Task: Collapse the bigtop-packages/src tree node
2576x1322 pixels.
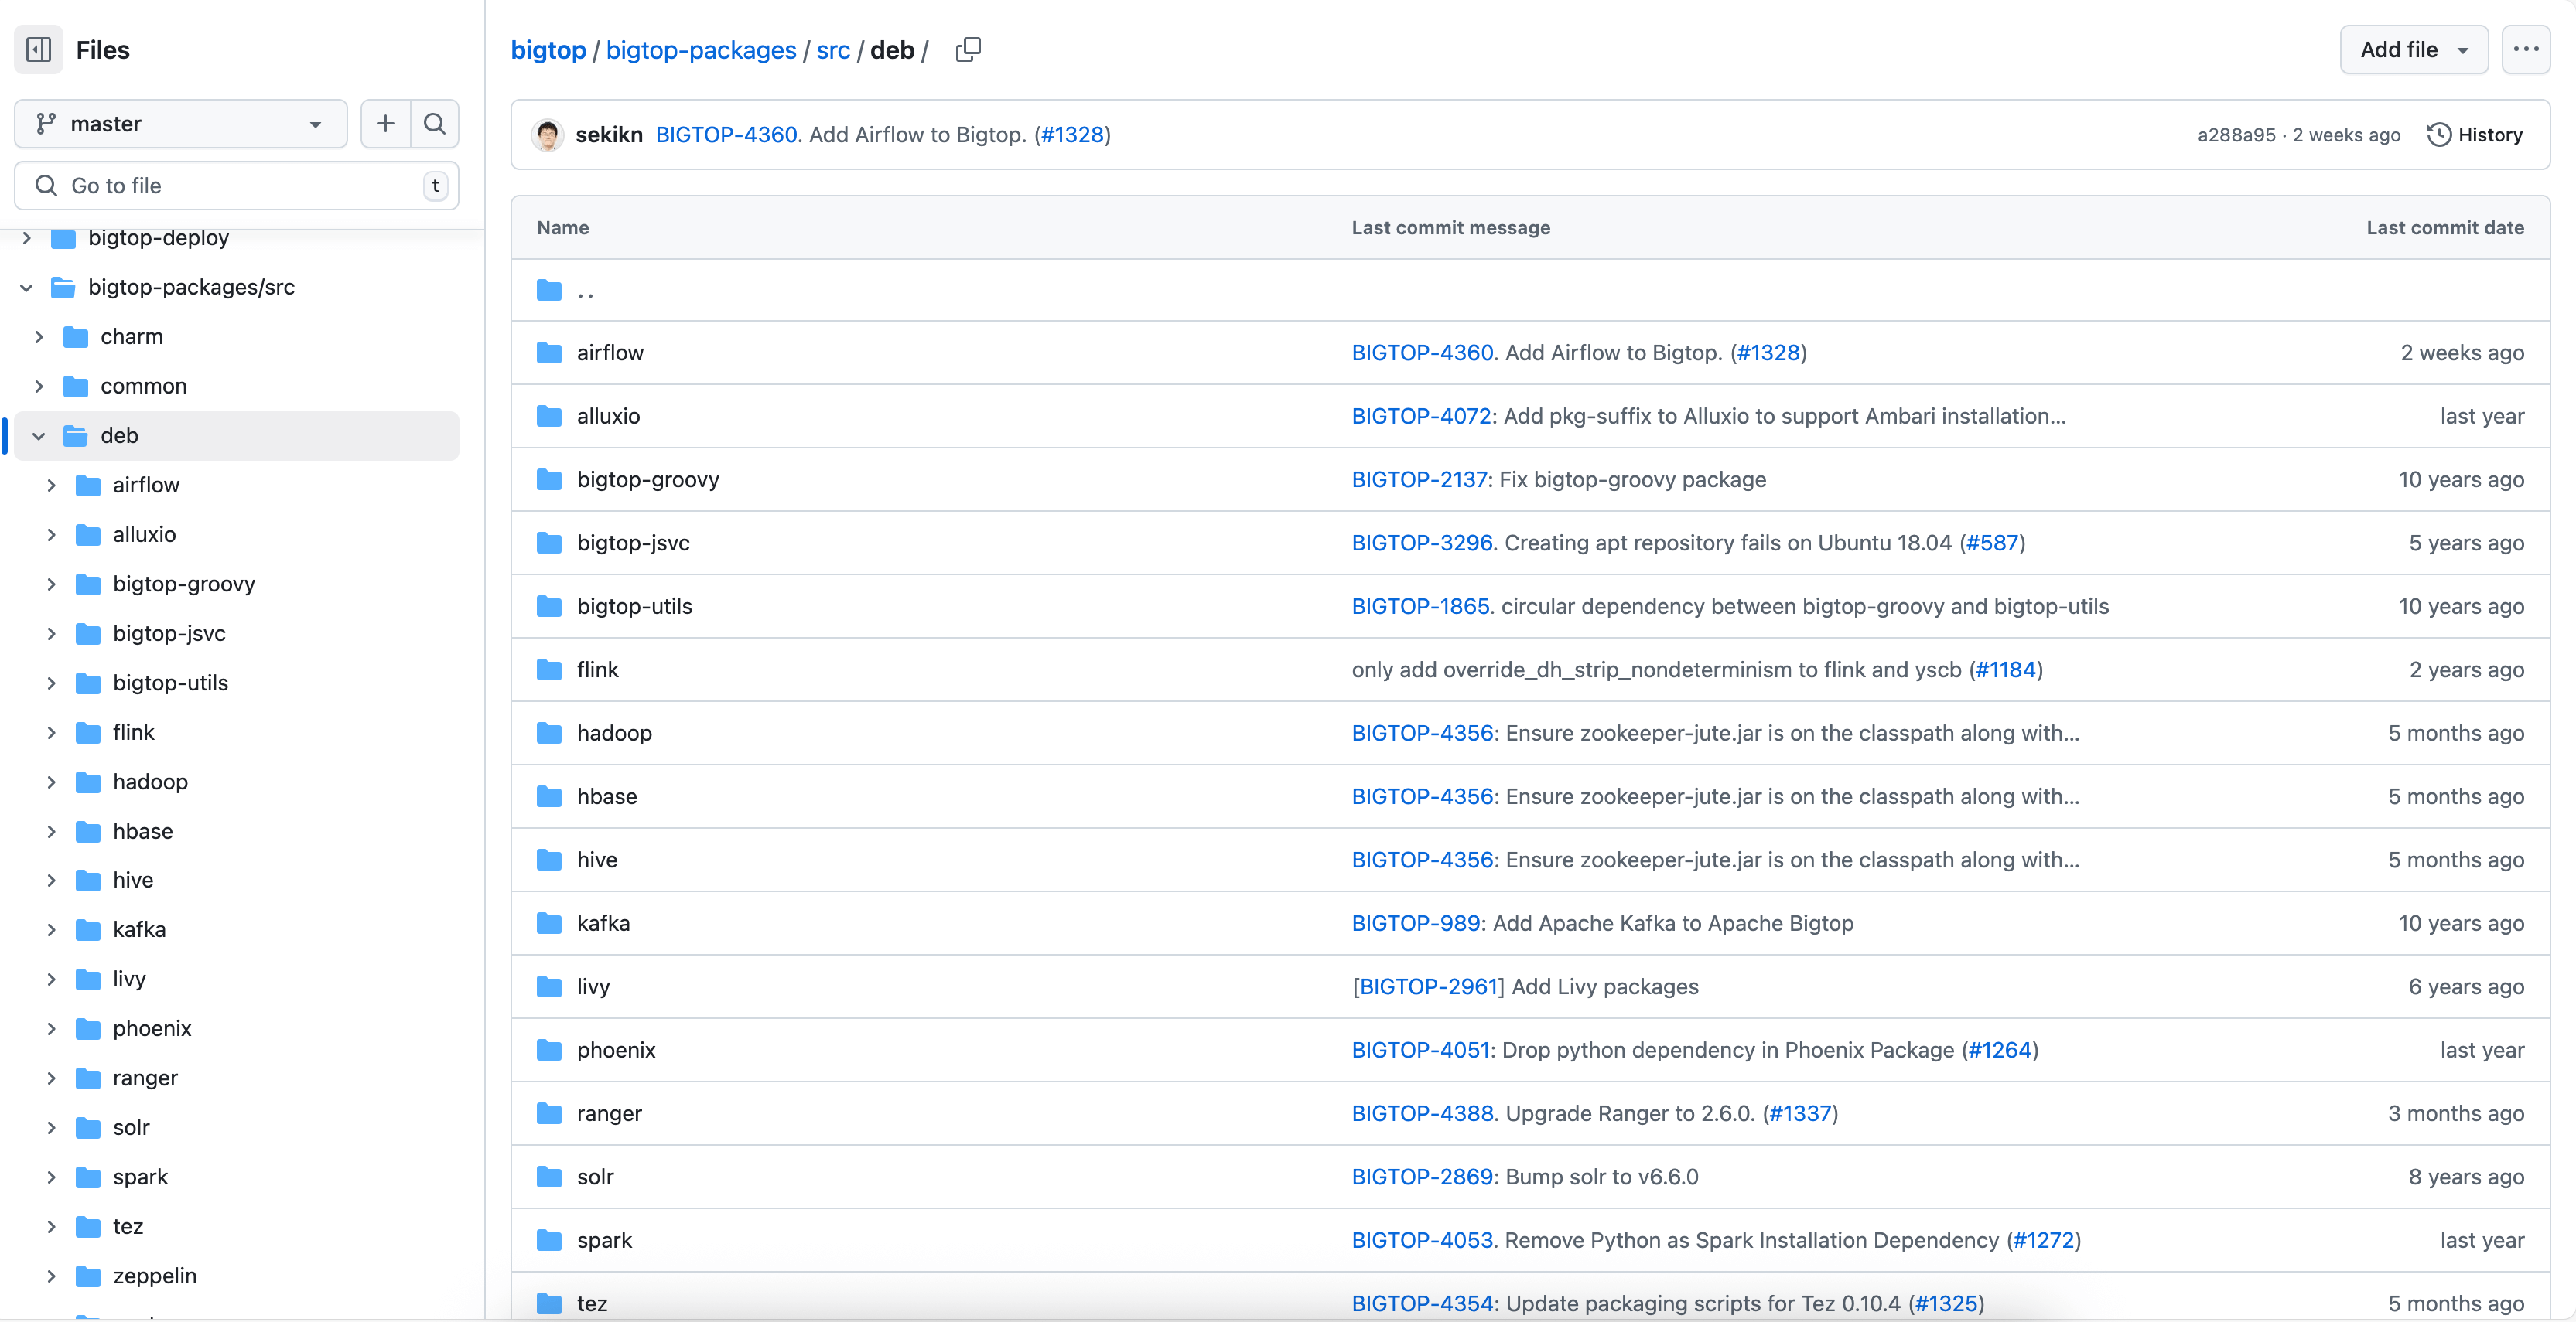Action: click(27, 288)
